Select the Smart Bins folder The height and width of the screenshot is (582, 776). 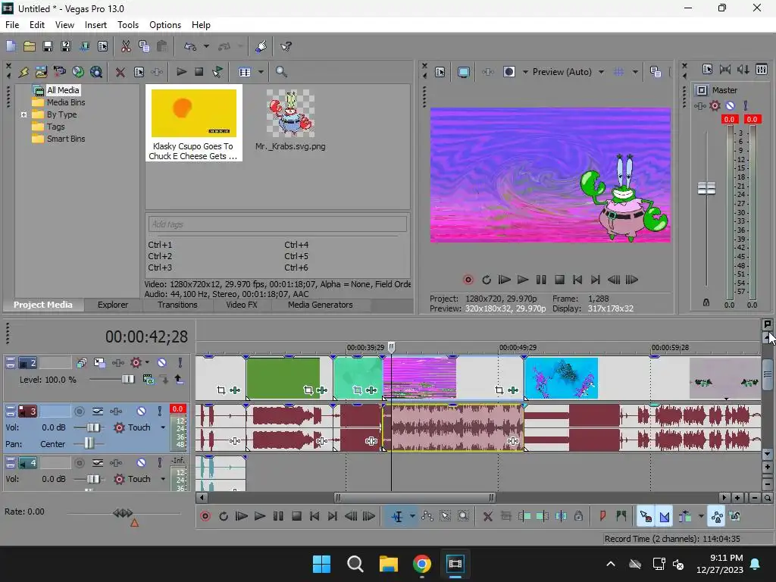[66, 139]
